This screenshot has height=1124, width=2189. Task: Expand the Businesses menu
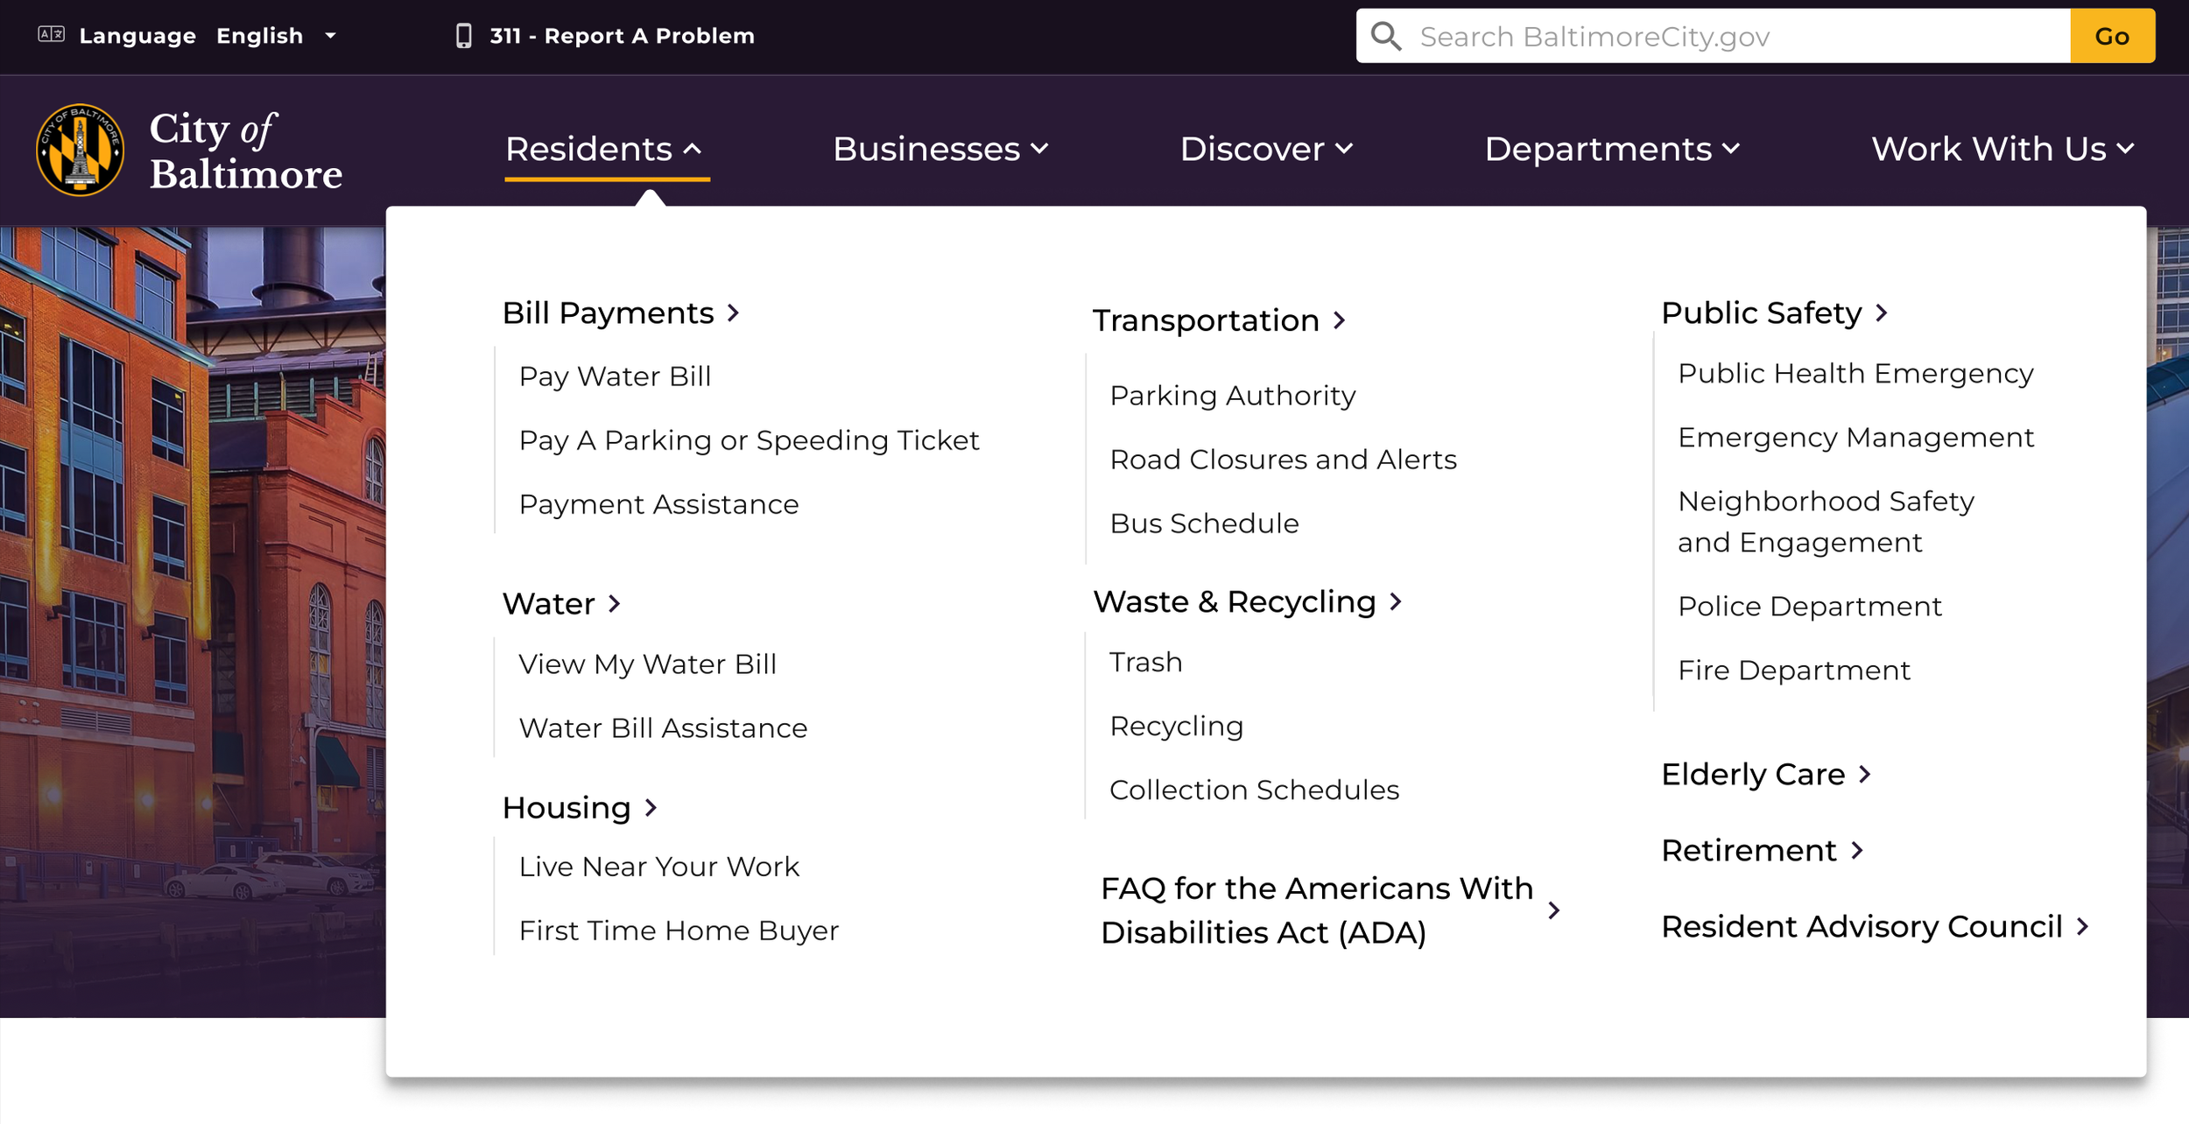click(940, 150)
